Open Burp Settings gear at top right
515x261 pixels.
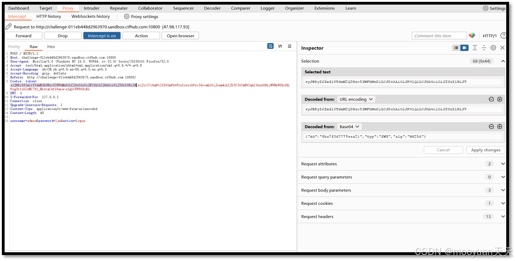486,8
